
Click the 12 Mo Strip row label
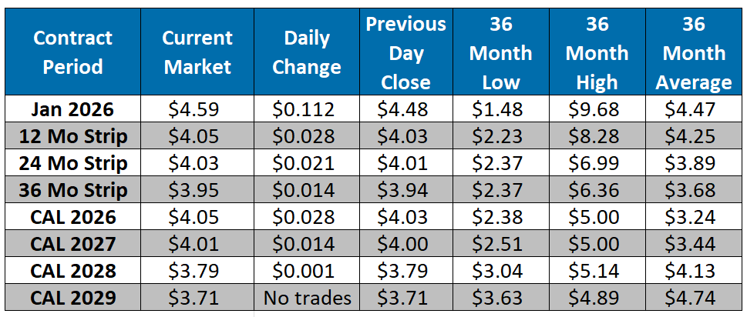point(73,136)
